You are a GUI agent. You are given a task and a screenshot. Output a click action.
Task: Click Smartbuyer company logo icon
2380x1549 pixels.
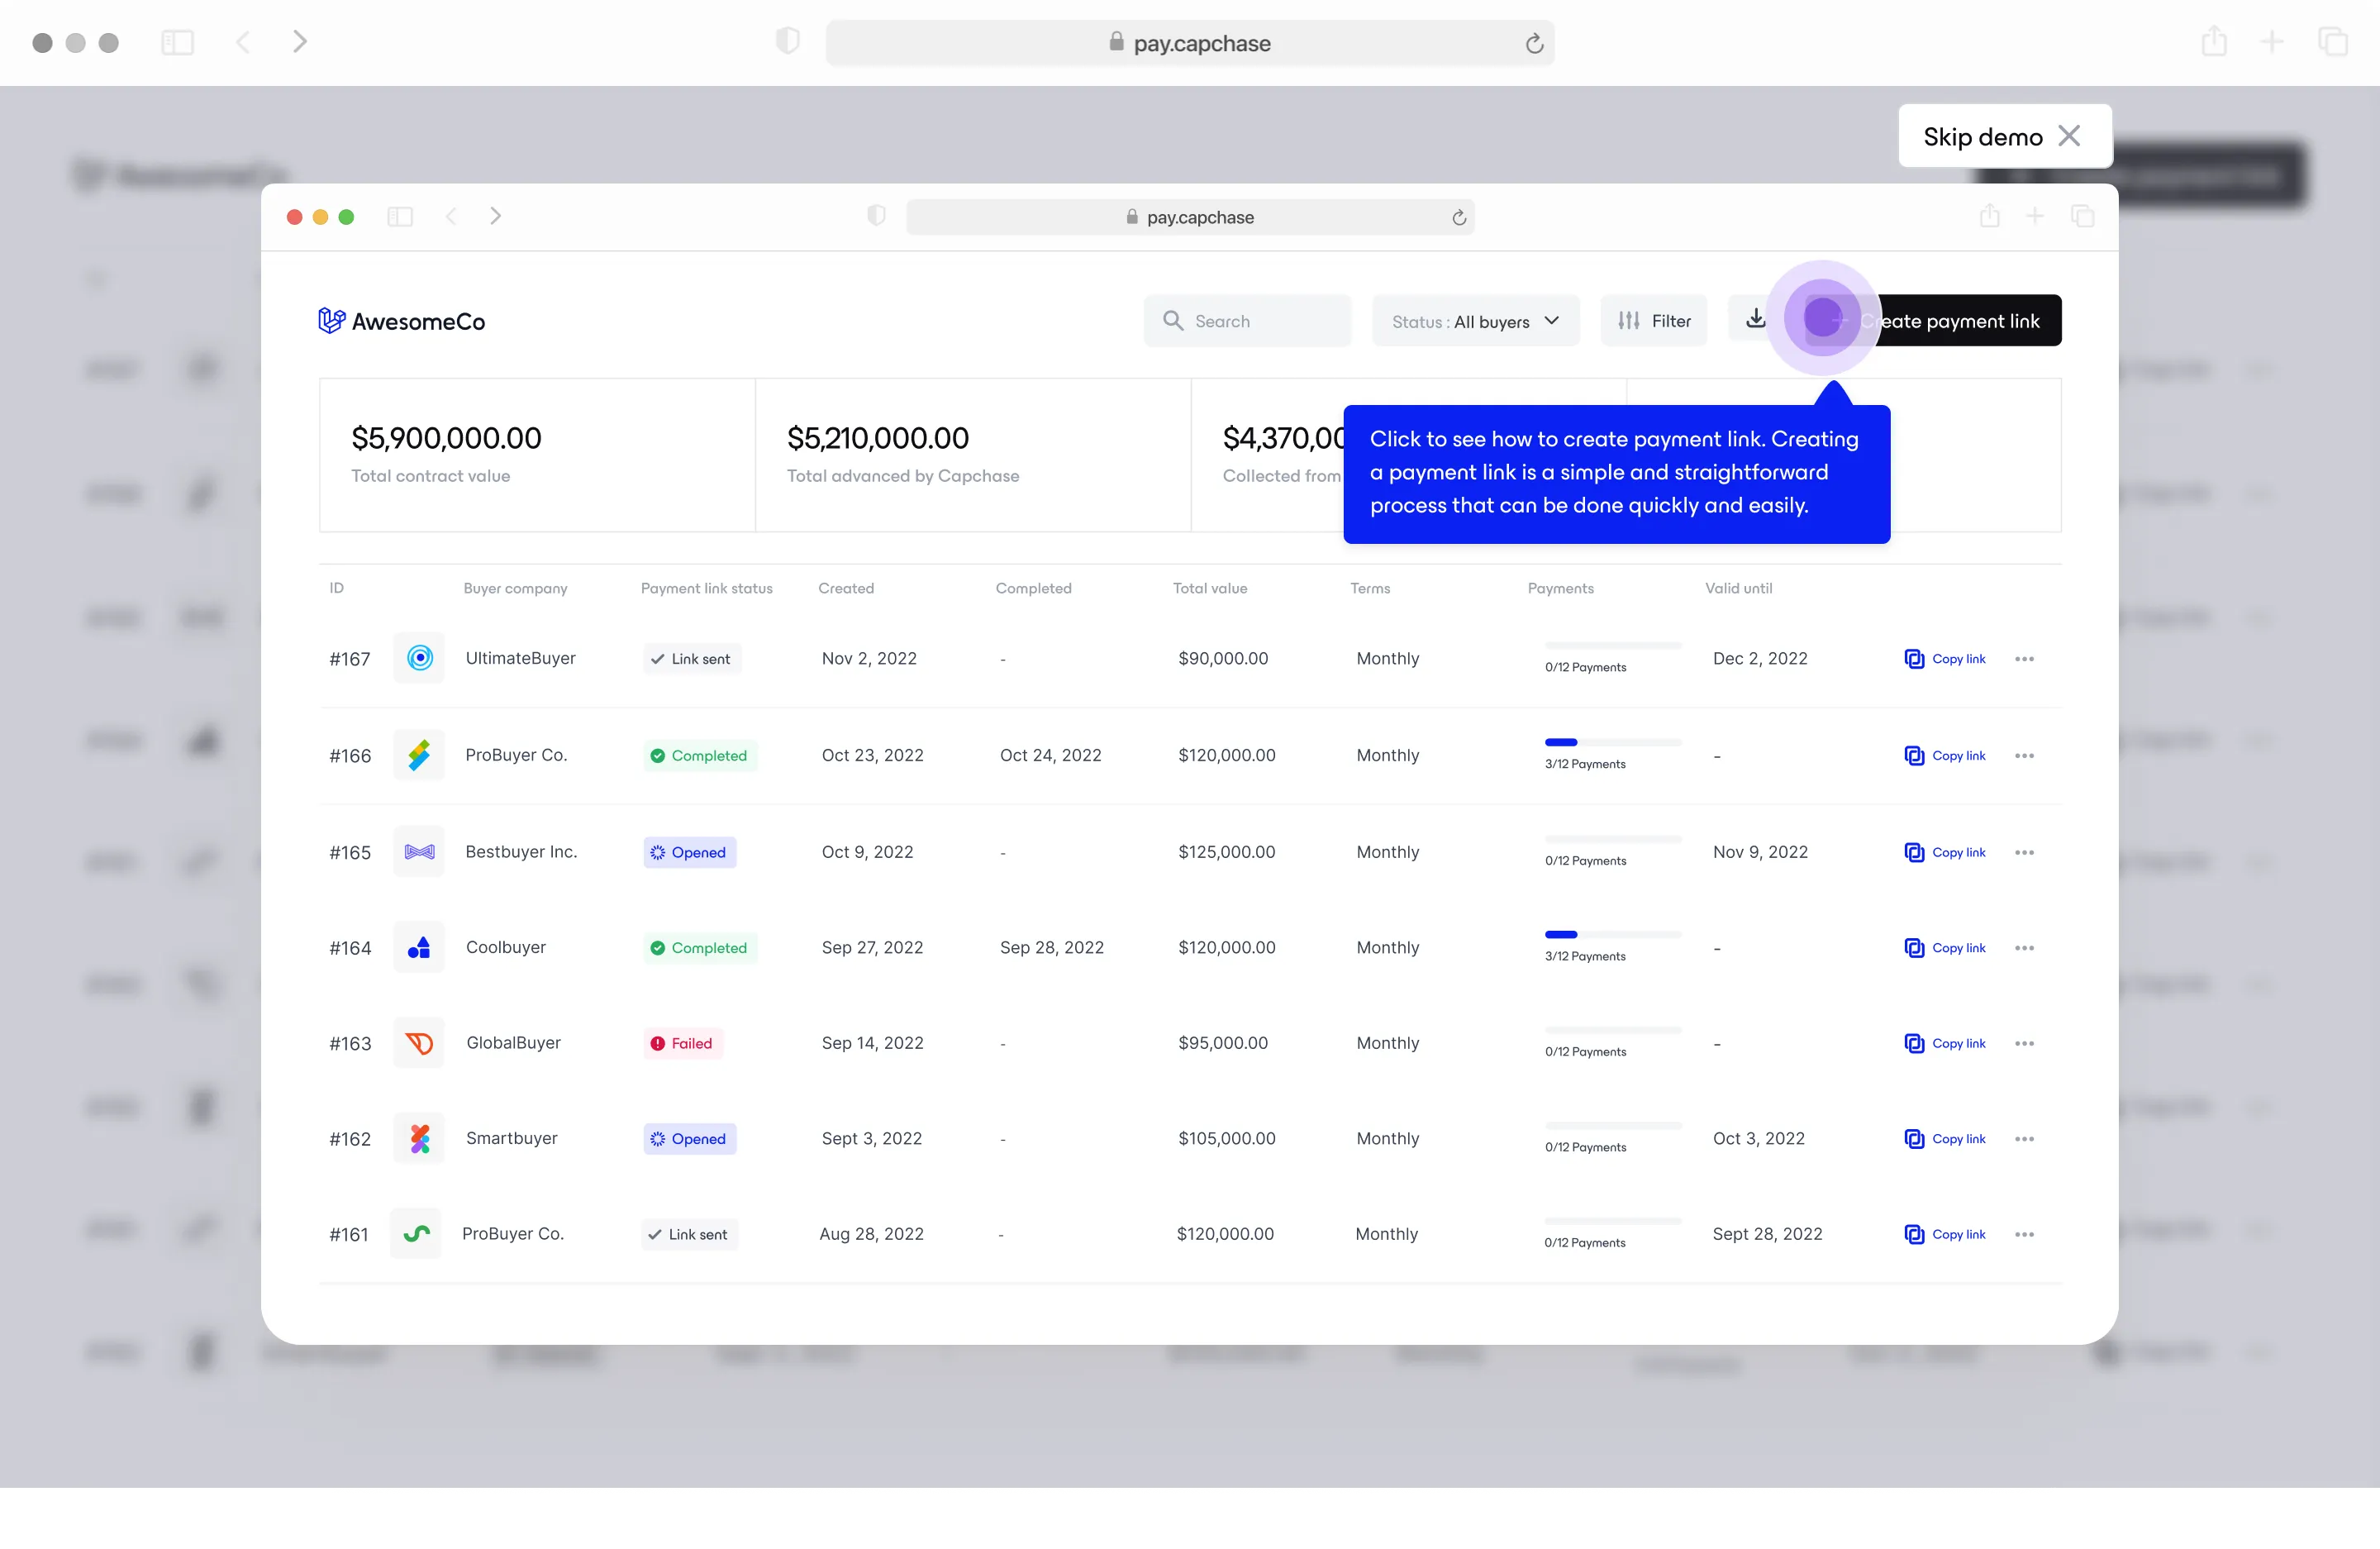419,1138
